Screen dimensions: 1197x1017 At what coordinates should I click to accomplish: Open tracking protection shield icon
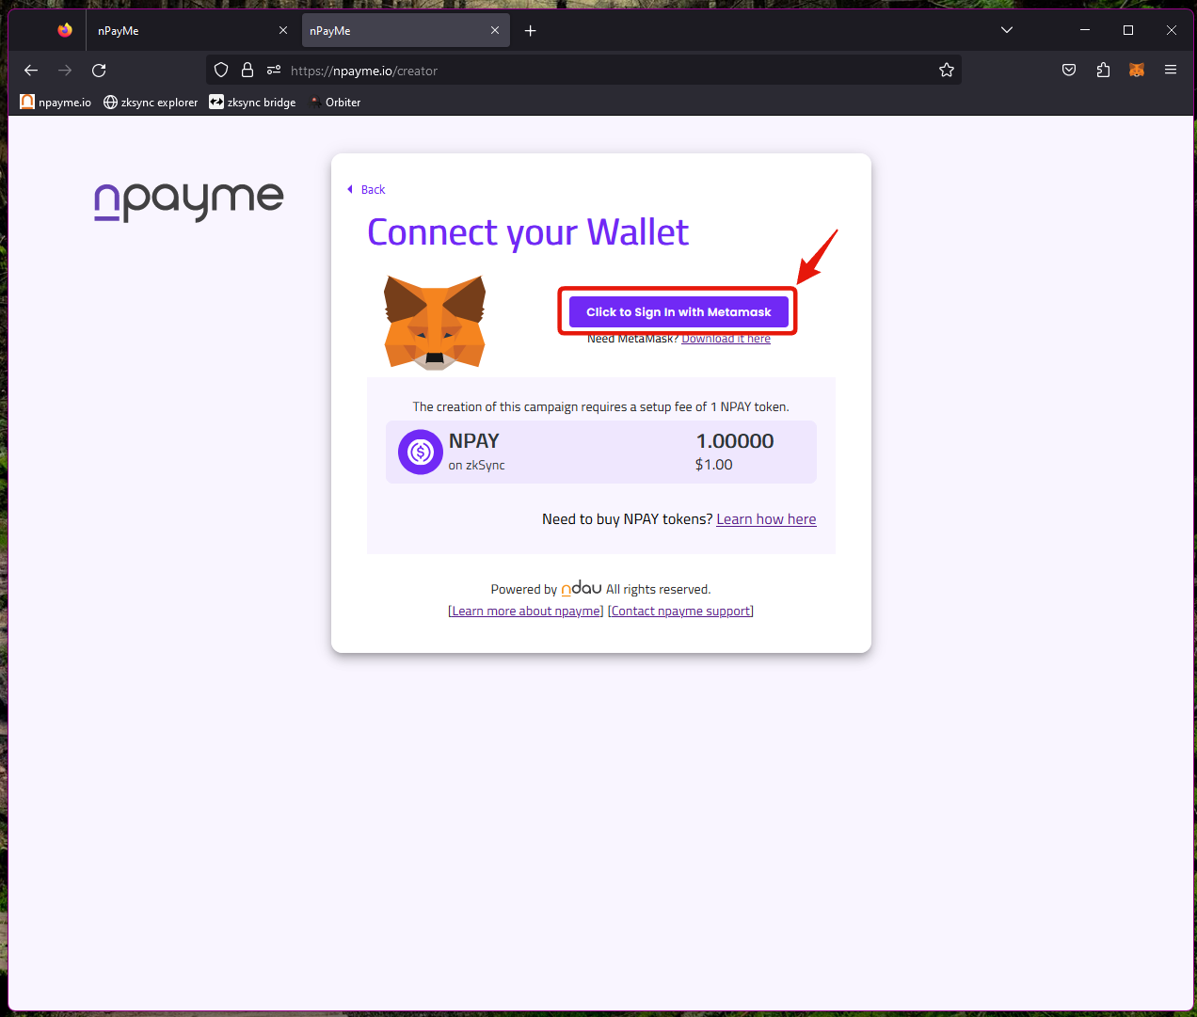[221, 70]
